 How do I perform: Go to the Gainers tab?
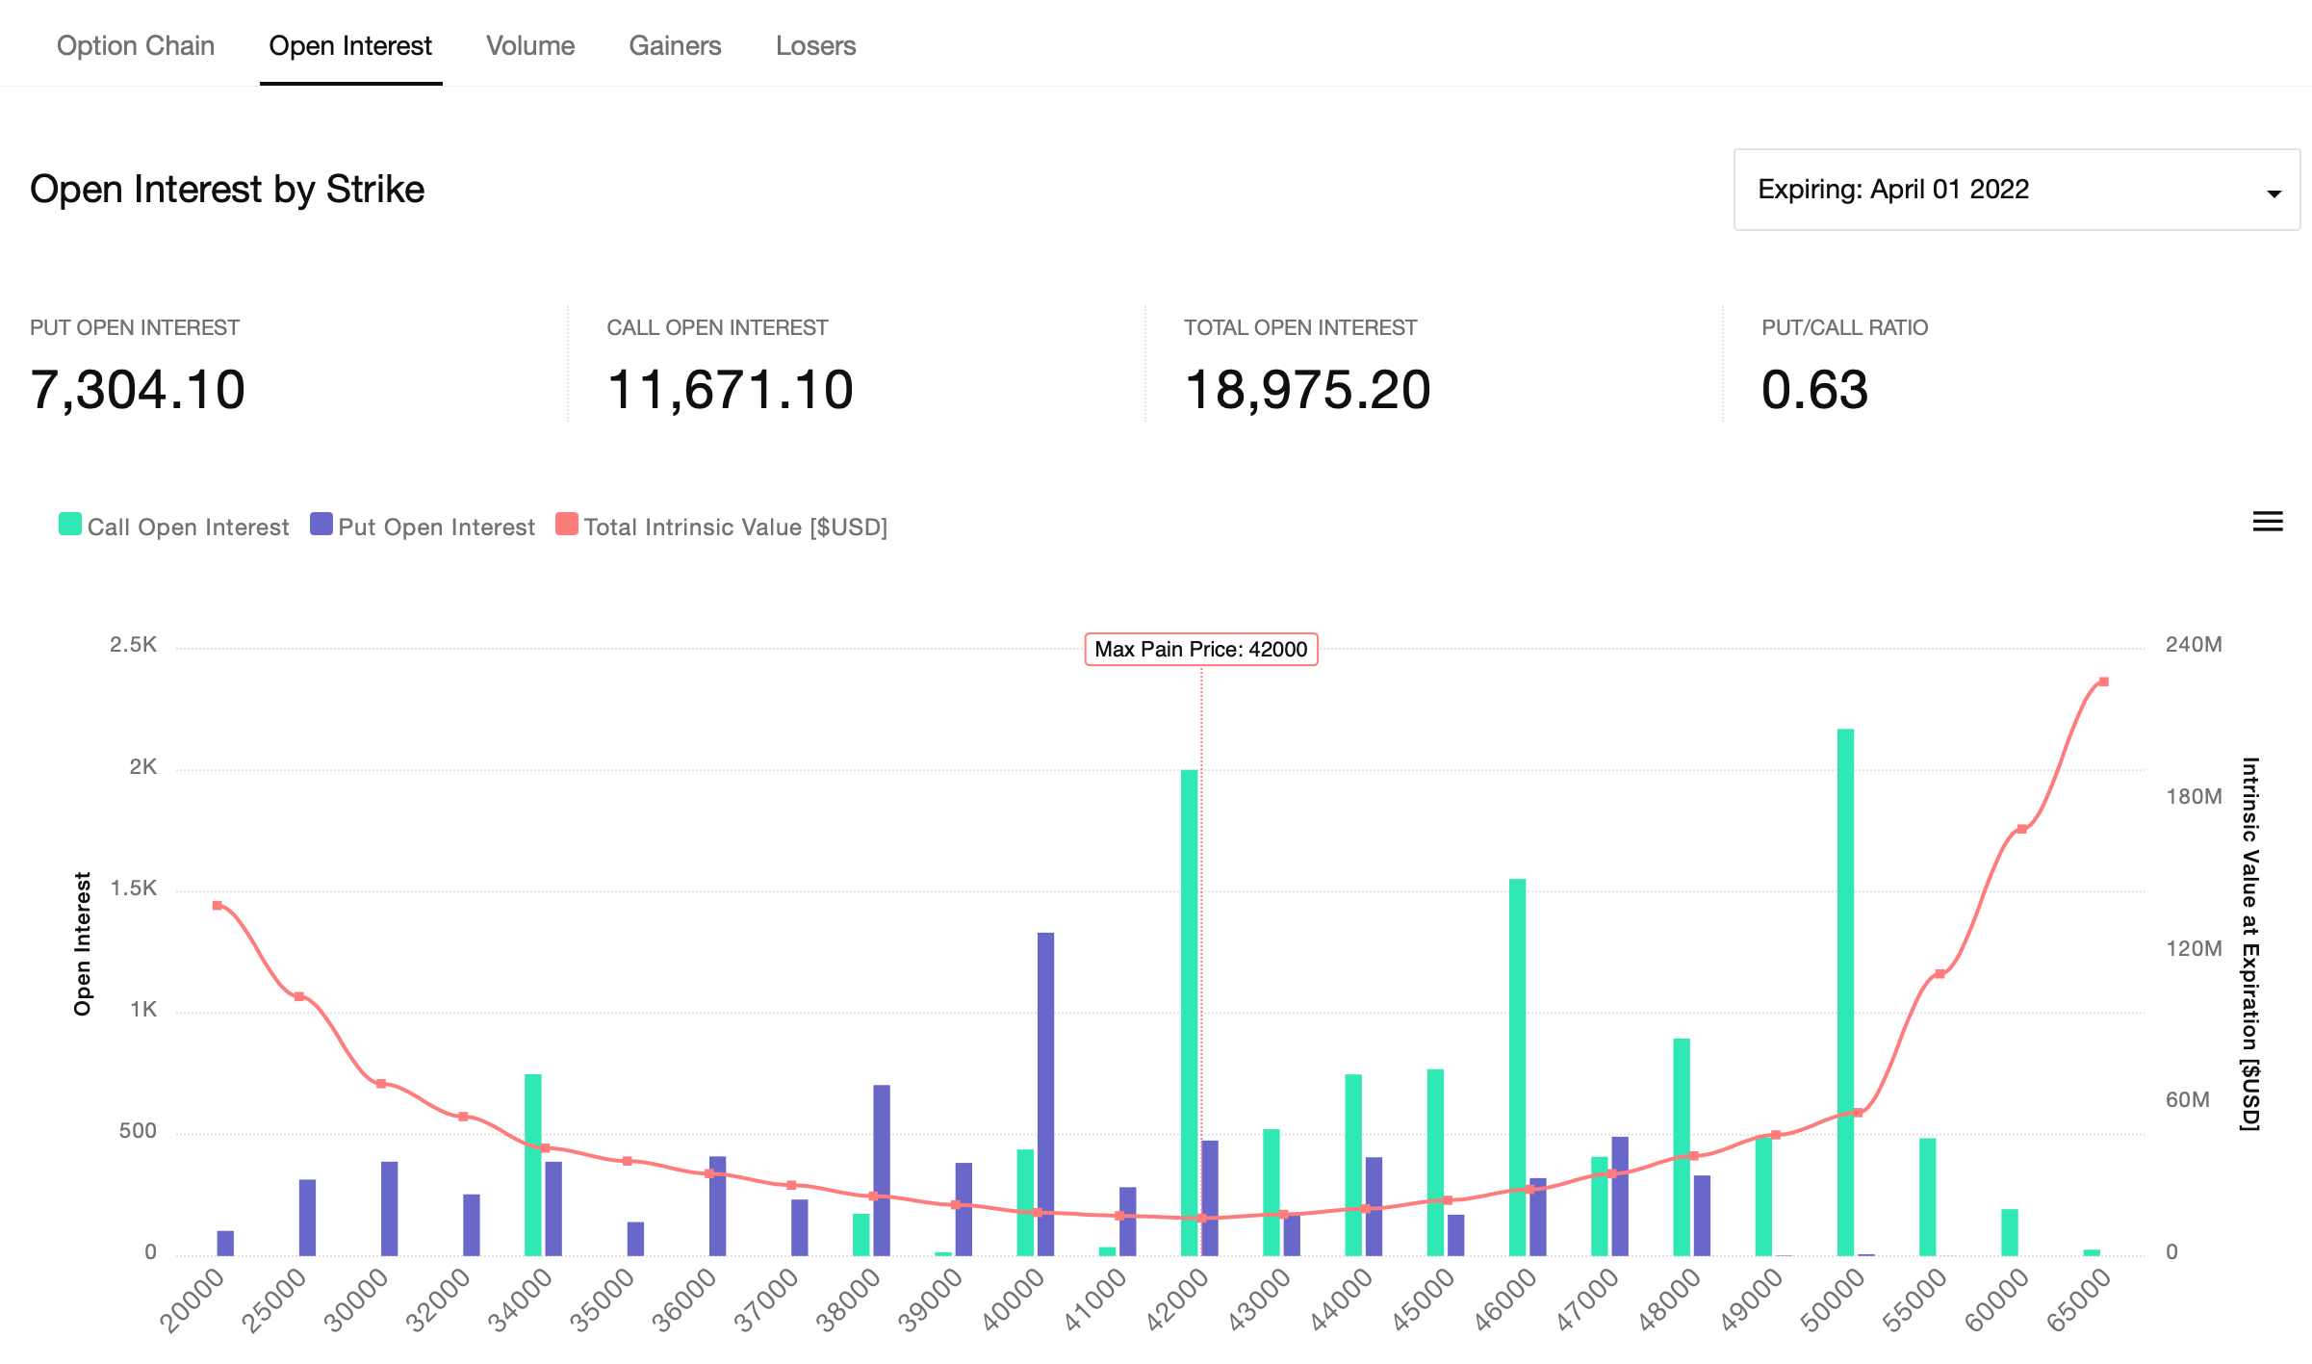coord(675,45)
